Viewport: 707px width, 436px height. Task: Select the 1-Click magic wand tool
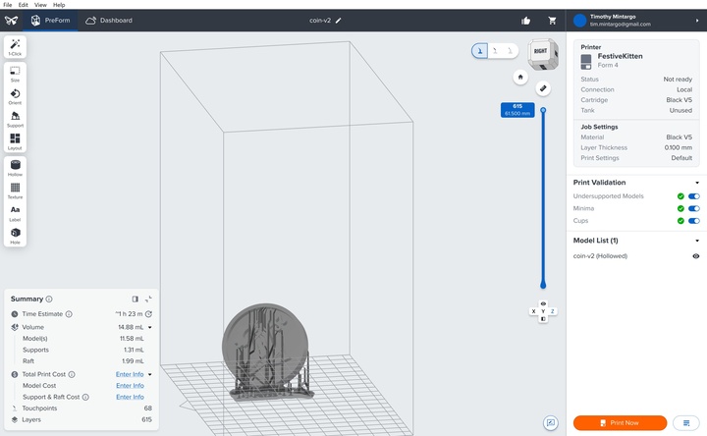15,47
